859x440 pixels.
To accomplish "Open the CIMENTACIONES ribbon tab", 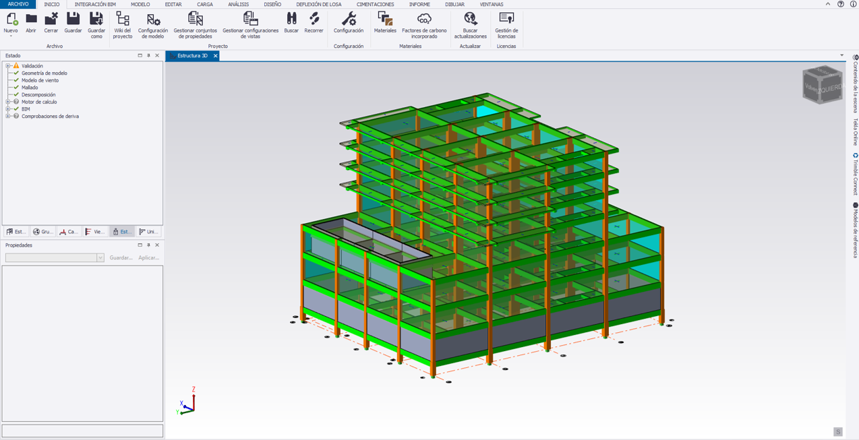I will 375,4.
